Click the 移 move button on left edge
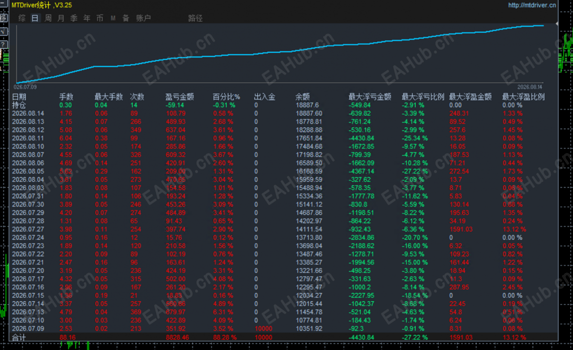This screenshot has height=350, width=573. pos(3,18)
